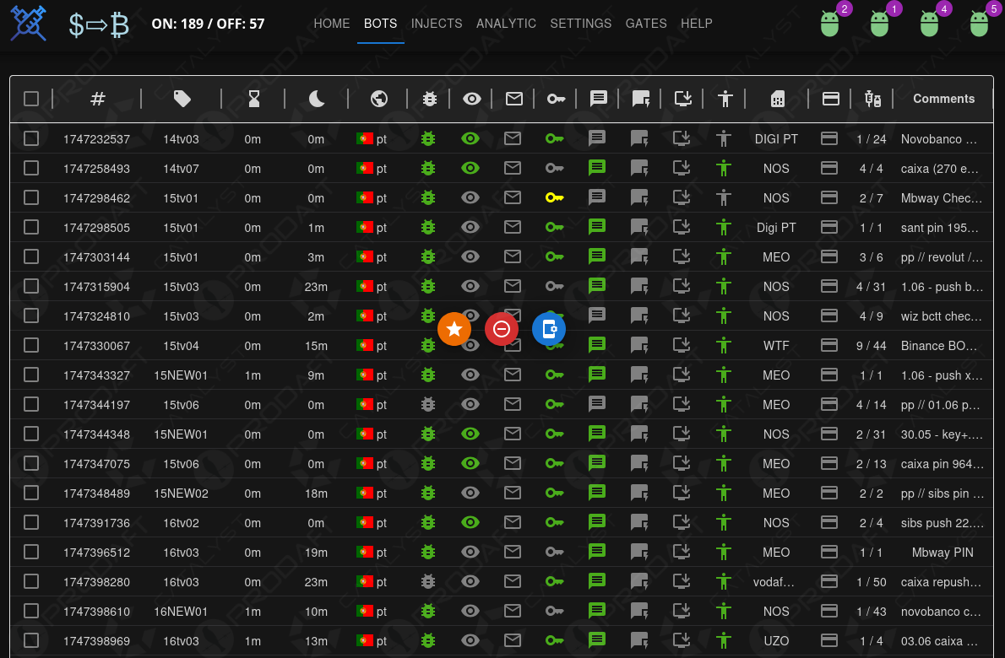Toggle the eye icon for bot 1747348489
The height and width of the screenshot is (658, 1005).
click(470, 493)
